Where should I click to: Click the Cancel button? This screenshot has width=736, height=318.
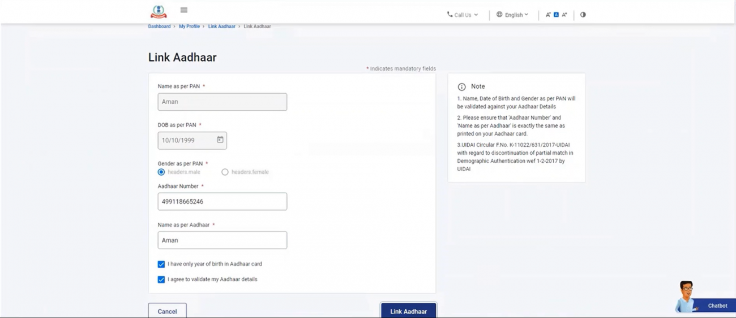(x=167, y=311)
